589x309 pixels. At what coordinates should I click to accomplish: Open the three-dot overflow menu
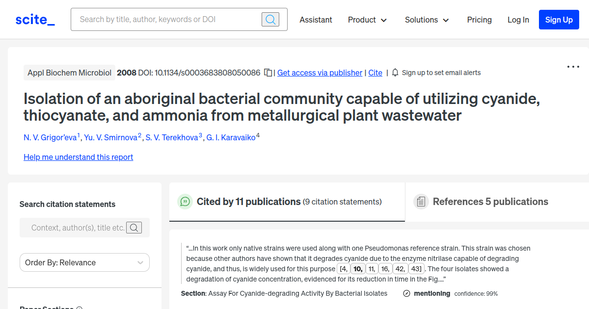[x=573, y=67]
